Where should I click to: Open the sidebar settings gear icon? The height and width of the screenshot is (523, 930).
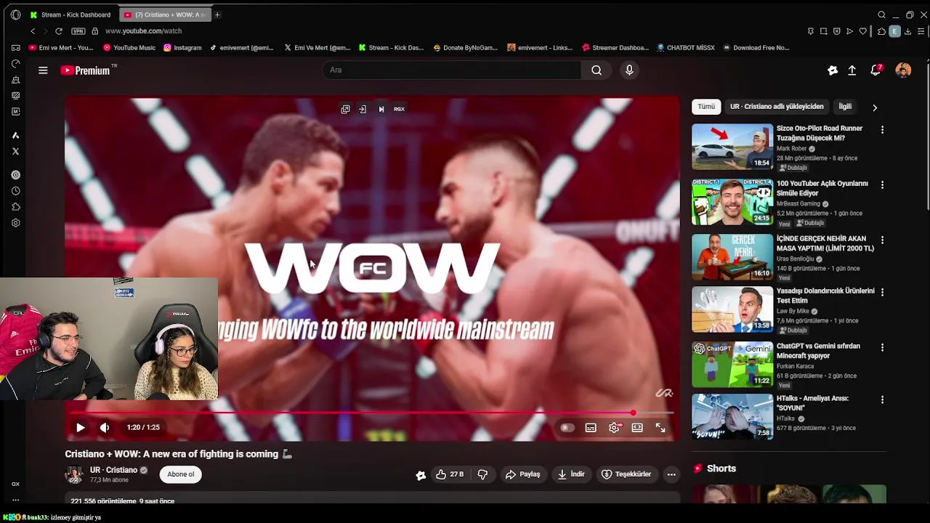pos(15,223)
